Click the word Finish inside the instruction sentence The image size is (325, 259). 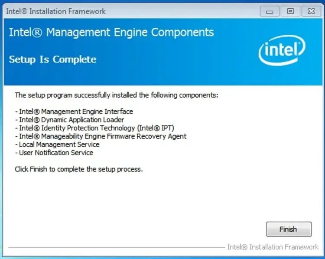(x=38, y=169)
